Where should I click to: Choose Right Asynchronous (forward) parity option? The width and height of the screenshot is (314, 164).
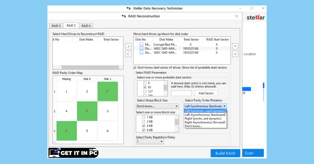click(205, 122)
